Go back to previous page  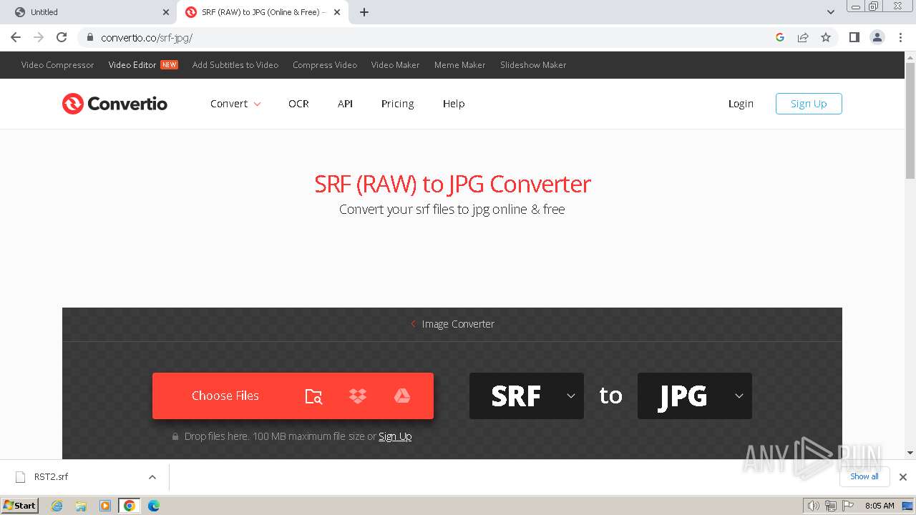pos(16,37)
